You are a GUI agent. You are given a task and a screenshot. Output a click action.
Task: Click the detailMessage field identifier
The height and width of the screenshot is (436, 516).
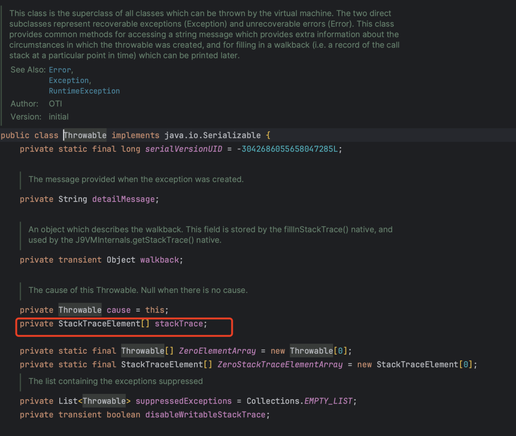123,199
